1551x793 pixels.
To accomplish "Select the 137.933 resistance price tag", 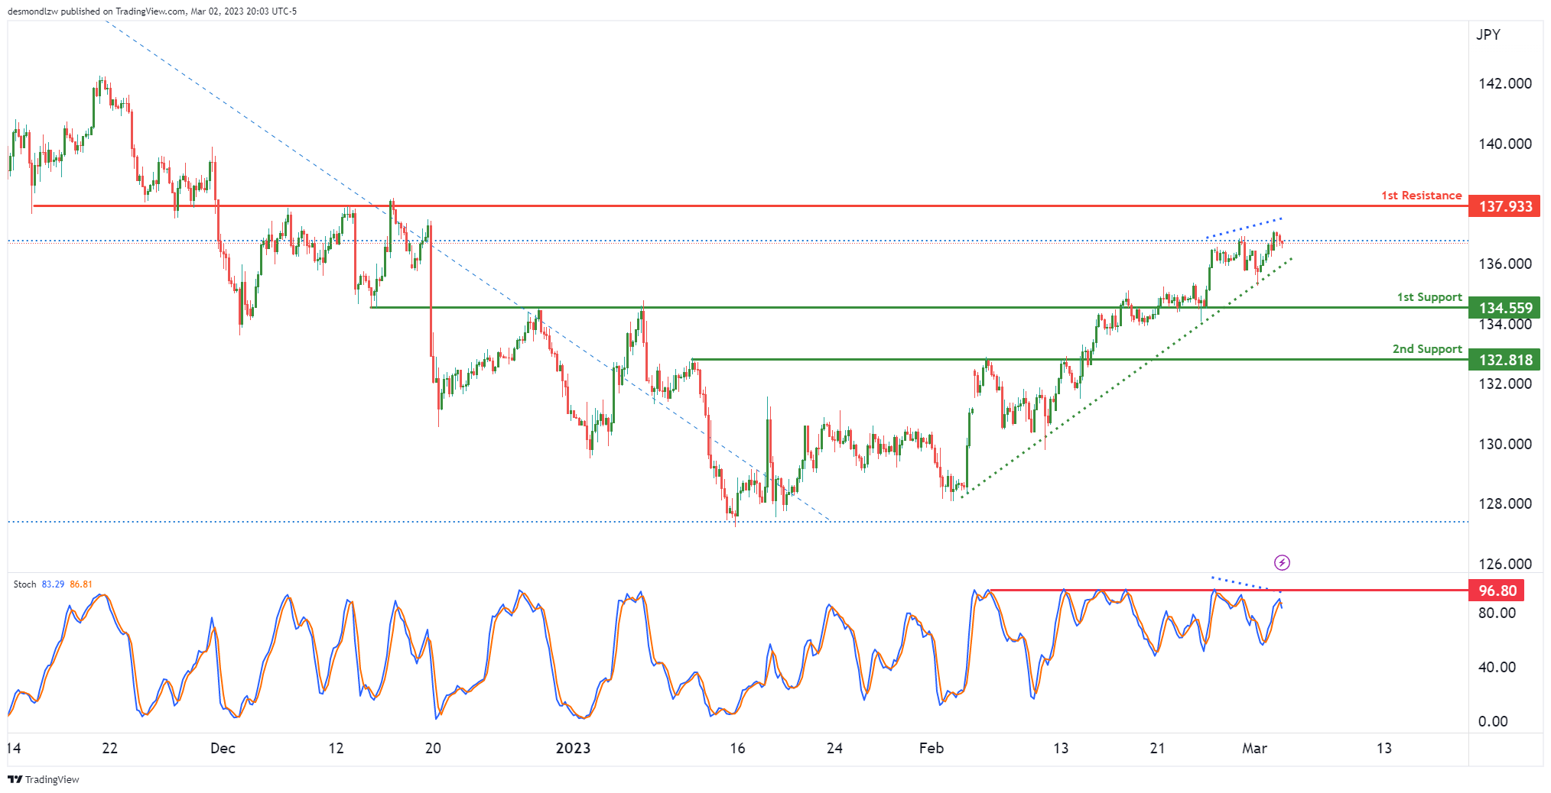I will 1504,206.
